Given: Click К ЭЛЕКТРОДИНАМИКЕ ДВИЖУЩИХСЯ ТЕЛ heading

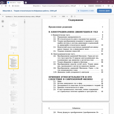Looking at the screenshot, I should click(73, 32).
